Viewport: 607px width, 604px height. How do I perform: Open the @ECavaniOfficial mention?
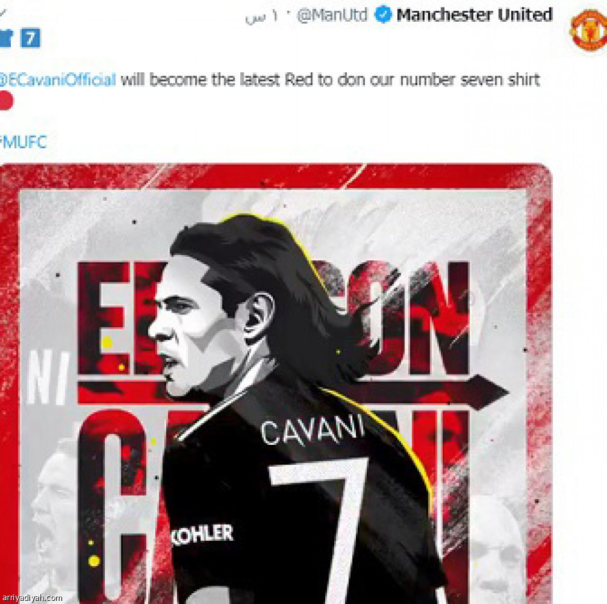click(x=58, y=80)
